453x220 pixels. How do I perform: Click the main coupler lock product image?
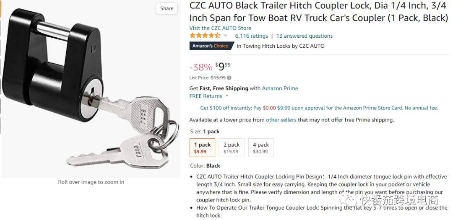90,90
